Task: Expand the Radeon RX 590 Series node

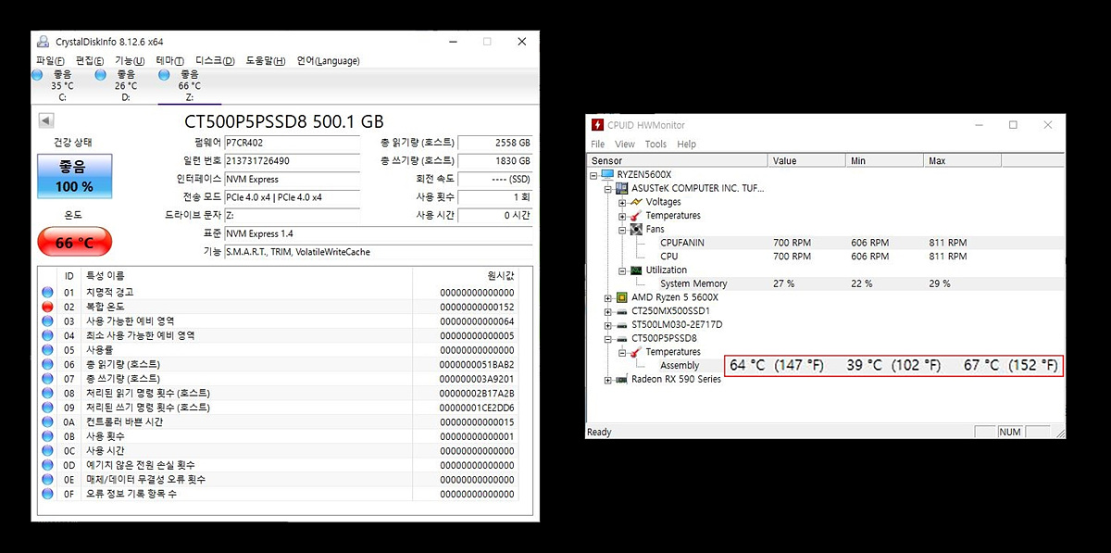Action: click(608, 379)
